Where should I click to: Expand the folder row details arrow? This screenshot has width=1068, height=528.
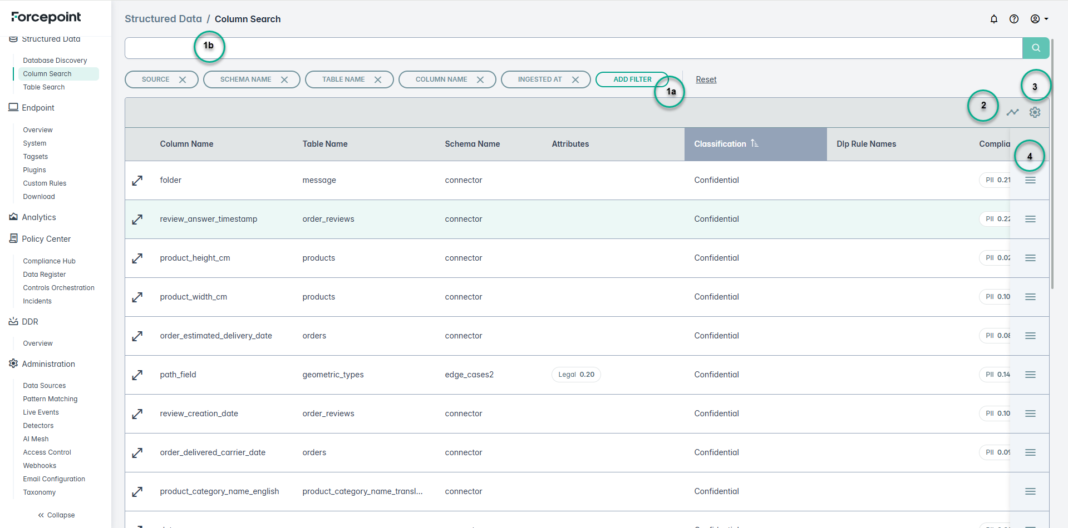click(x=137, y=181)
